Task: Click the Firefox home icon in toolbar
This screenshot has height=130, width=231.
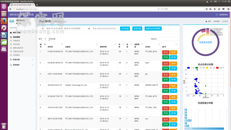Action: (219, 9)
